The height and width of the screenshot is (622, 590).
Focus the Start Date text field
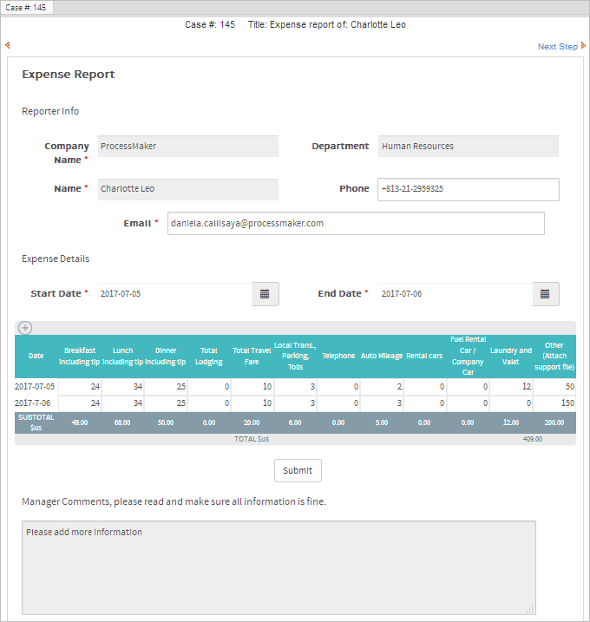174,294
